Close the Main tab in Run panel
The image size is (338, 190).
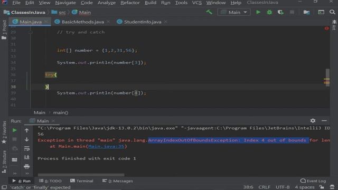coord(53,121)
